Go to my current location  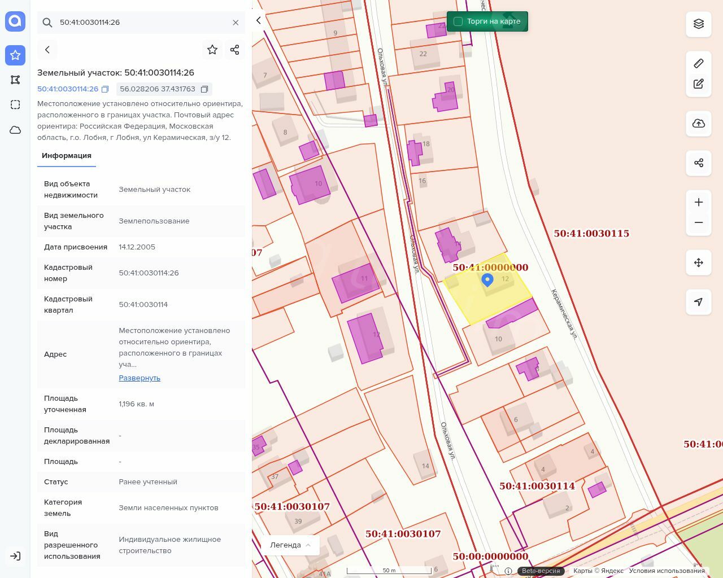pos(699,302)
